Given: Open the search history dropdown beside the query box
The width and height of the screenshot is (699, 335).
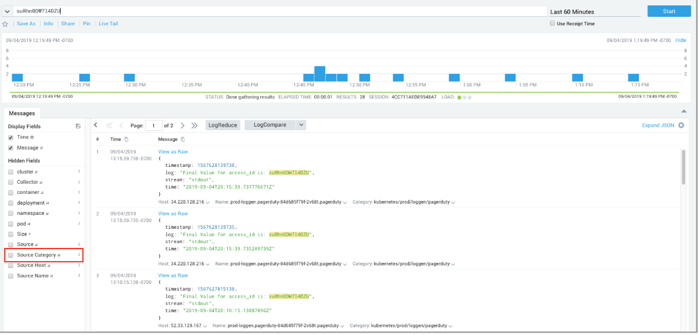Looking at the screenshot, I should tap(7, 11).
